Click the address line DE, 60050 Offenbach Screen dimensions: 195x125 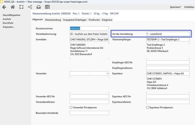tap(157, 51)
